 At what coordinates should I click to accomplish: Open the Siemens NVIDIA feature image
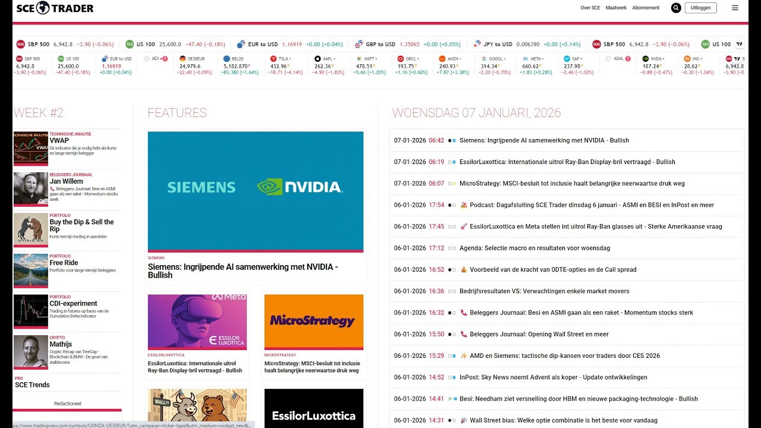pyautogui.click(x=256, y=191)
